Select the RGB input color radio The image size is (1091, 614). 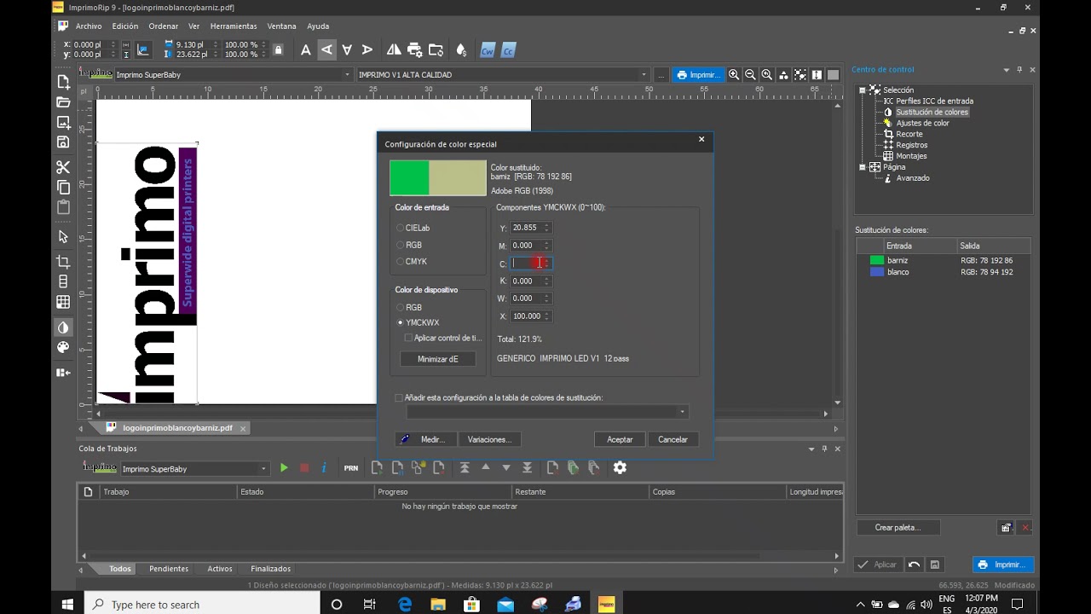click(x=401, y=245)
